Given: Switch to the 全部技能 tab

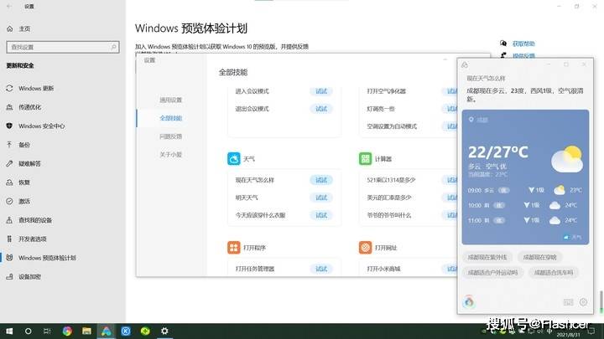Looking at the screenshot, I should tap(170, 118).
